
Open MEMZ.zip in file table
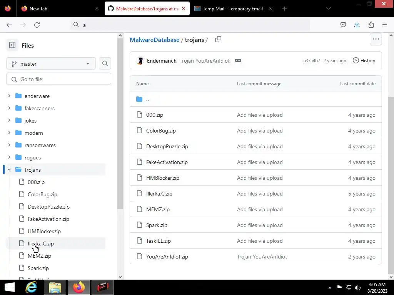tap(158, 209)
